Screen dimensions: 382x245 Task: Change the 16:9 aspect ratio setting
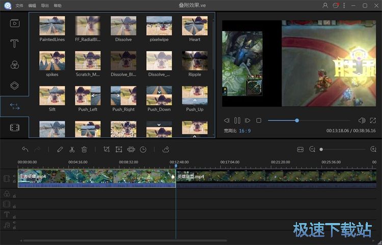(x=245, y=131)
